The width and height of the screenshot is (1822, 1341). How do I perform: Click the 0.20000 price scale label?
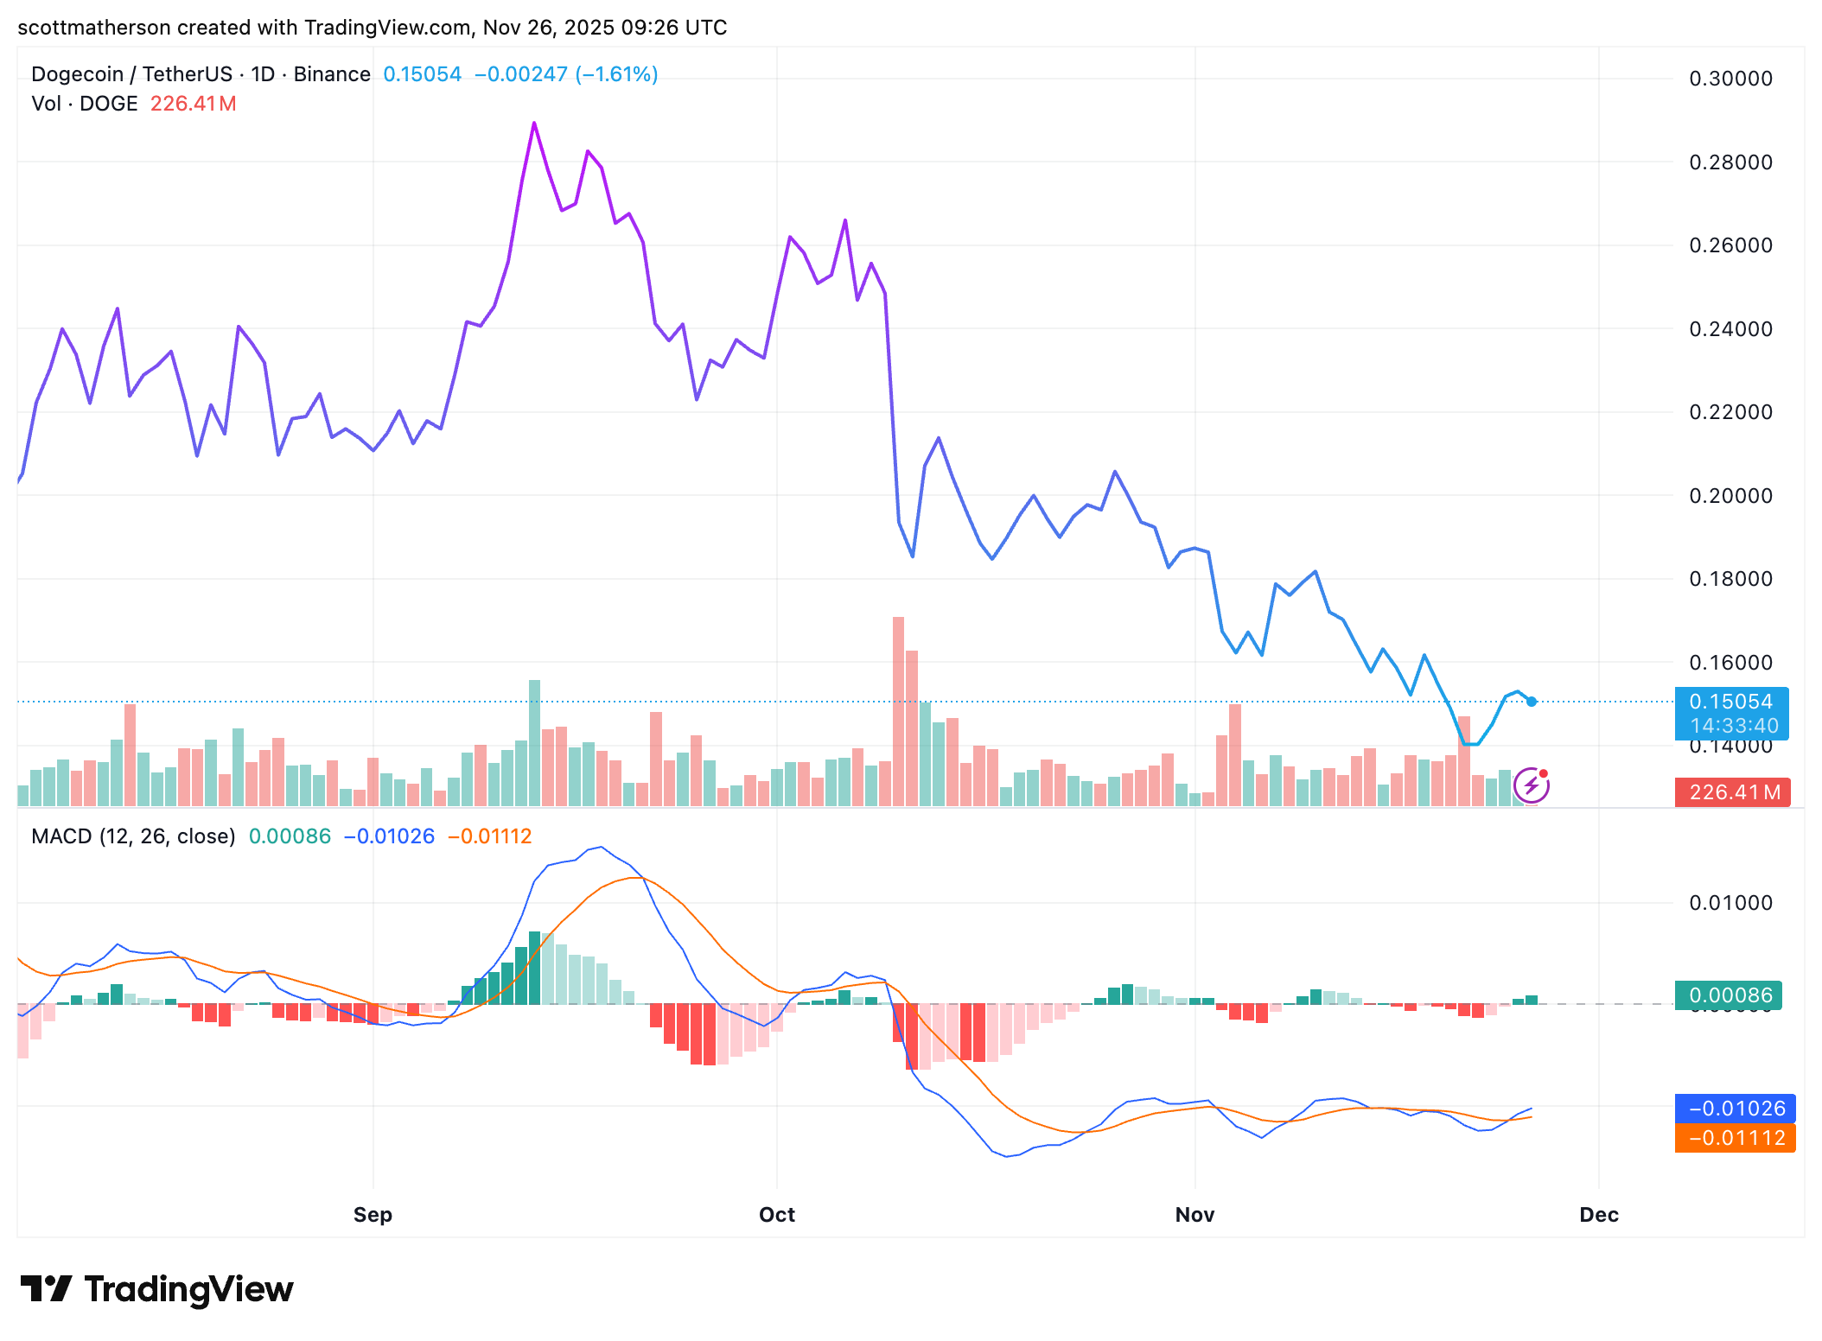(x=1730, y=496)
